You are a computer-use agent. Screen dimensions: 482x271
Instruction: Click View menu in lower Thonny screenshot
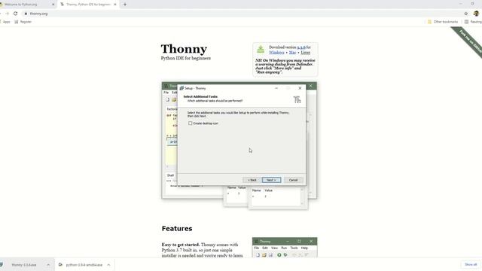pyautogui.click(x=274, y=248)
